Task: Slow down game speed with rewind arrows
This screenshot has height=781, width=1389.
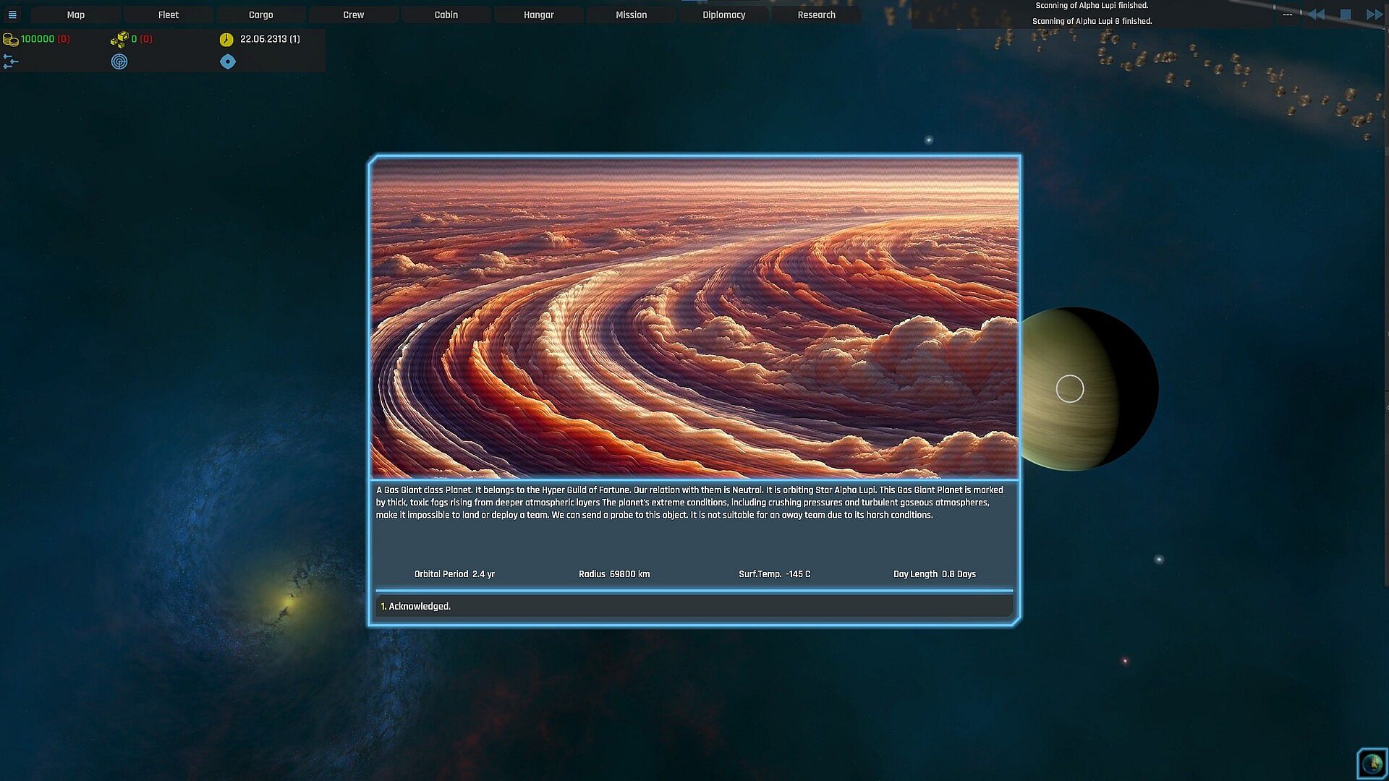Action: tap(1317, 14)
